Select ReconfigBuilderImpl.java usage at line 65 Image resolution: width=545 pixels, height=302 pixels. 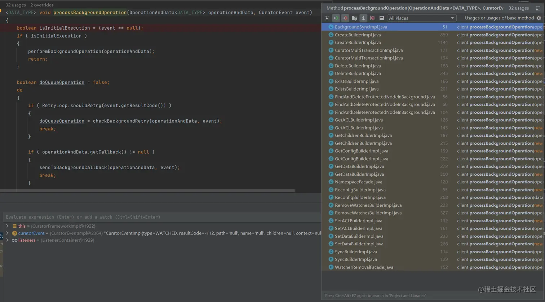pos(433,190)
